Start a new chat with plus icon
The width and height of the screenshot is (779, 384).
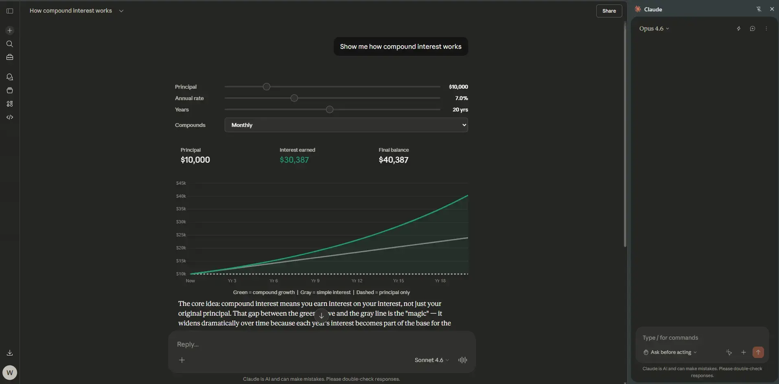coord(10,31)
